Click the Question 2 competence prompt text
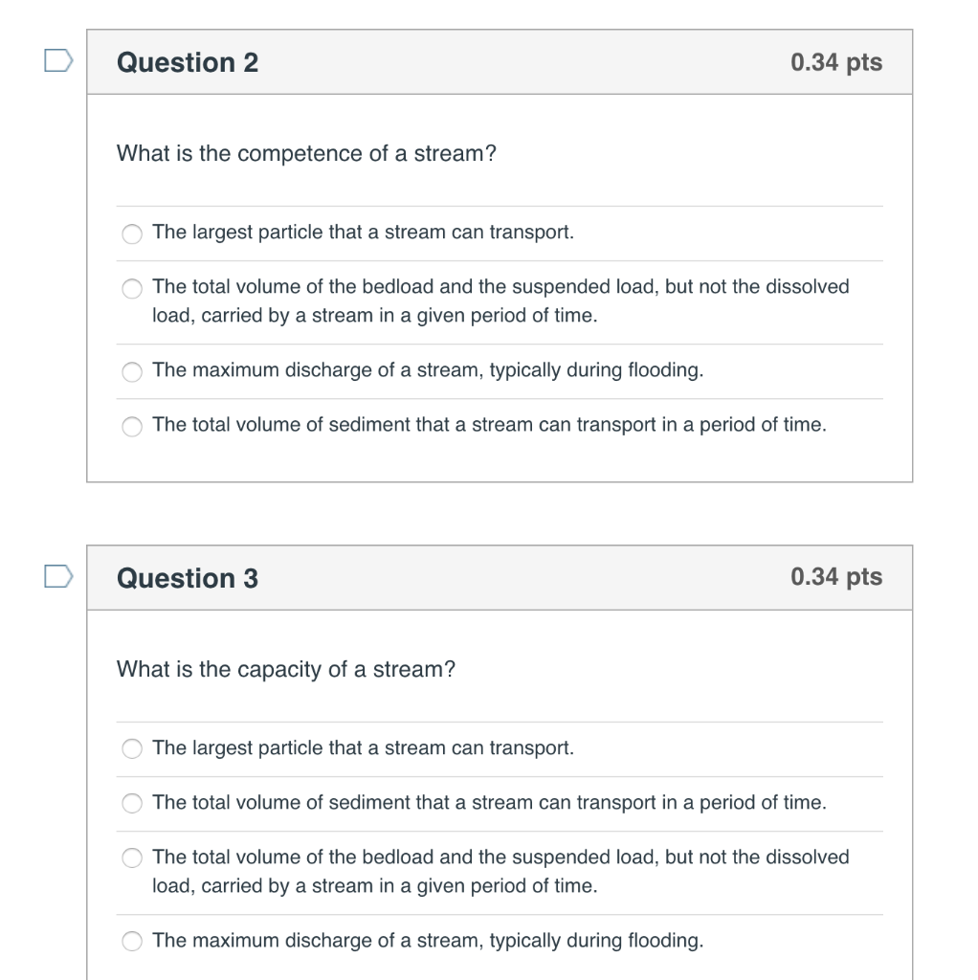Viewport: 978px width, 980px height. [x=306, y=153]
